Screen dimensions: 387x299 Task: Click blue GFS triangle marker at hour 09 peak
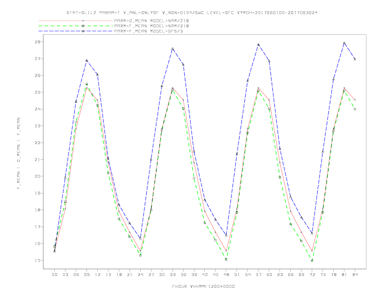pyautogui.click(x=86, y=61)
